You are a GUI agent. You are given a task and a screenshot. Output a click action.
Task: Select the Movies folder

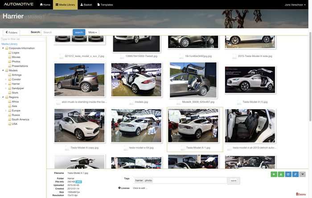click(x=16, y=57)
